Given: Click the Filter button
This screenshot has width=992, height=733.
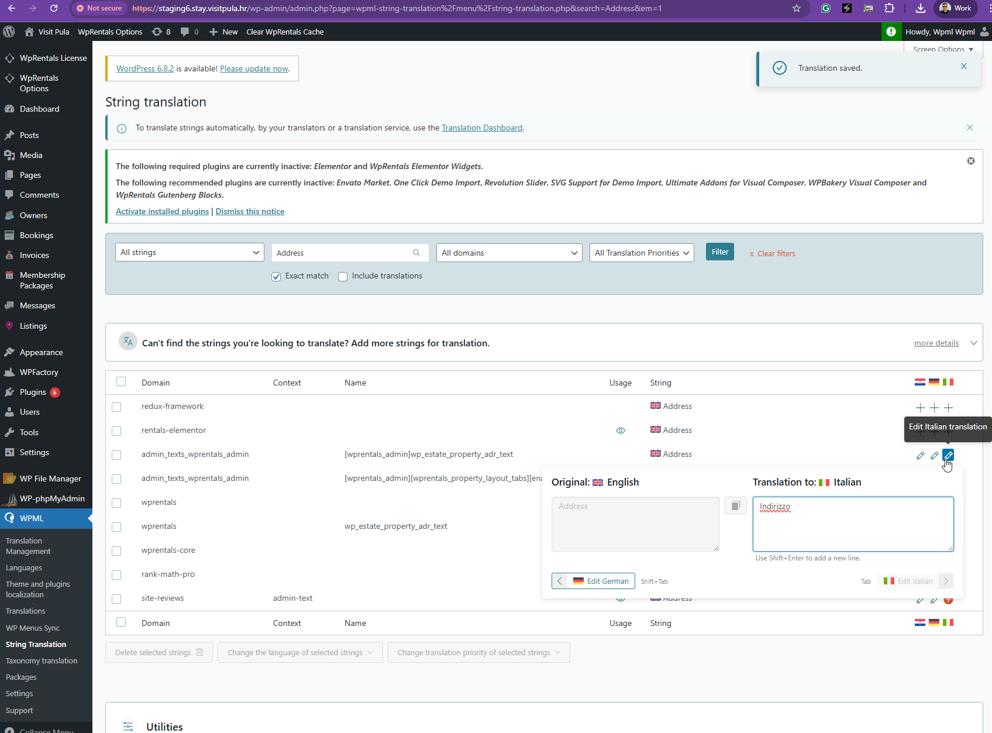Looking at the screenshot, I should click(720, 252).
